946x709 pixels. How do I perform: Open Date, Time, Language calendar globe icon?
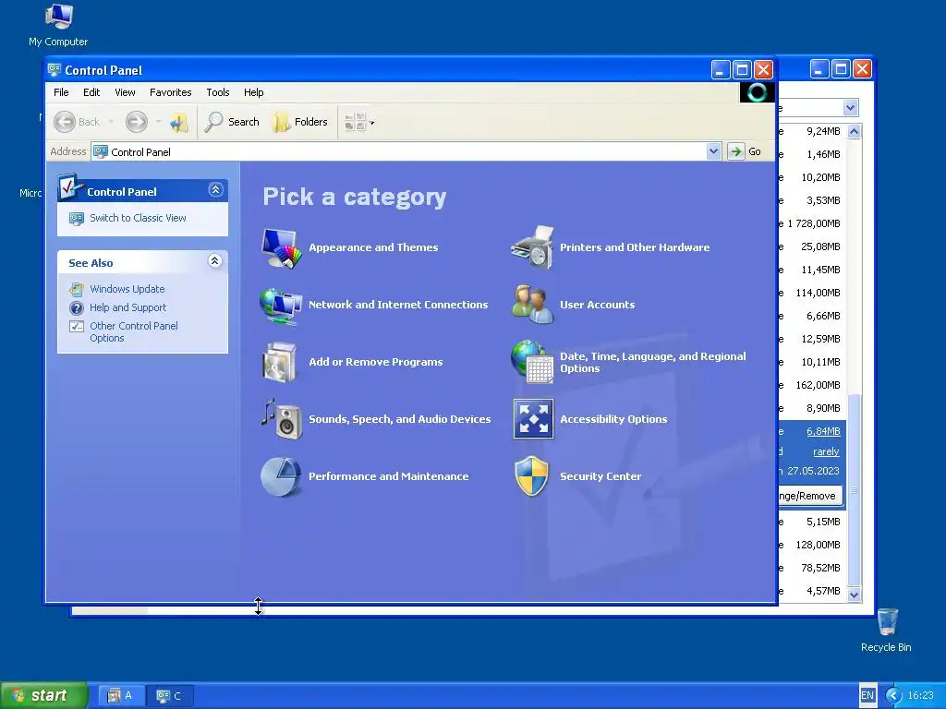click(532, 362)
